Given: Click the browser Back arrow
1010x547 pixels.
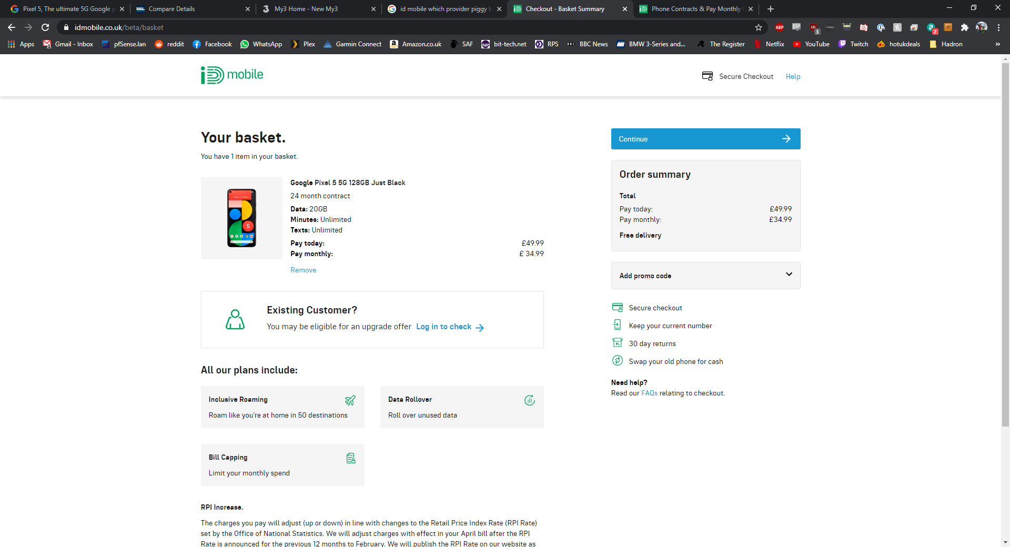Looking at the screenshot, I should pos(12,27).
